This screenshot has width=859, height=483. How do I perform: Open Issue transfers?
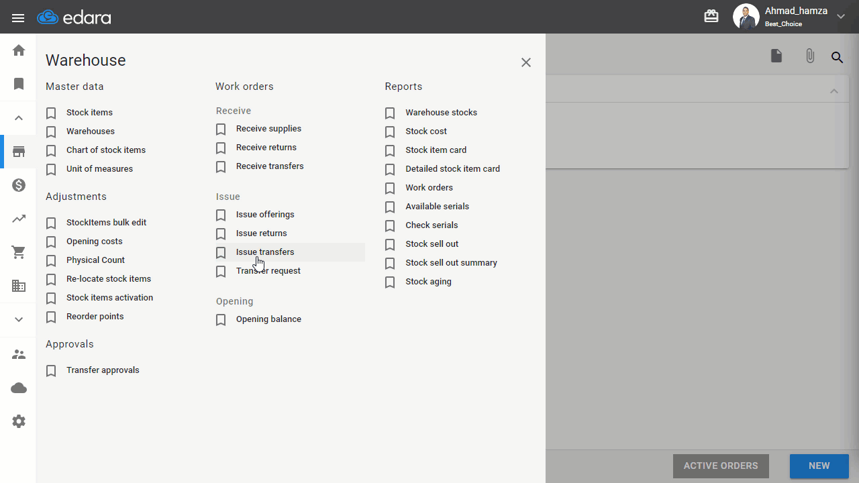pyautogui.click(x=265, y=252)
